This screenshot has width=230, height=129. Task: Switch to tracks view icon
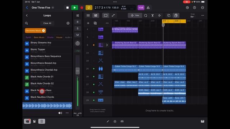(x=96, y=15)
